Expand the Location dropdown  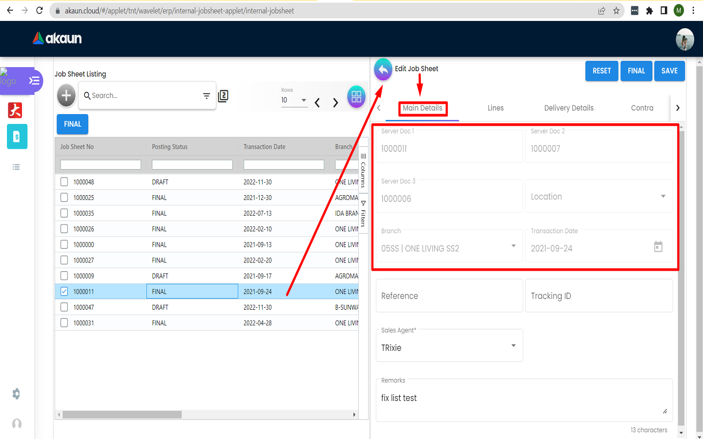click(x=662, y=196)
